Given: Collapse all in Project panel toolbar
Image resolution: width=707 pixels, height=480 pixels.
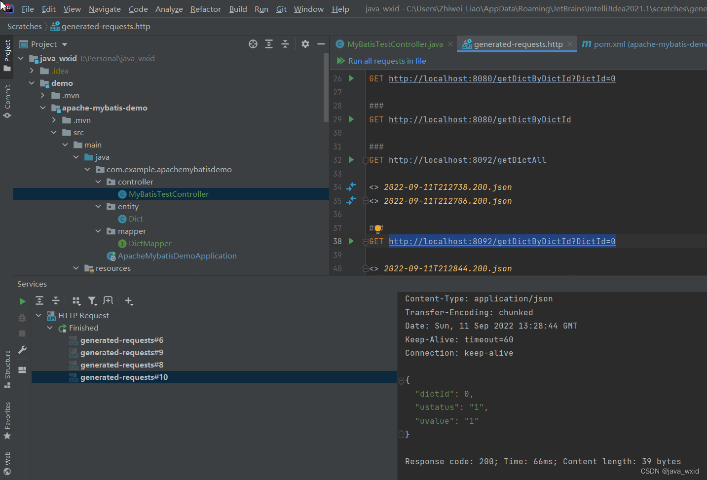Looking at the screenshot, I should coord(285,44).
